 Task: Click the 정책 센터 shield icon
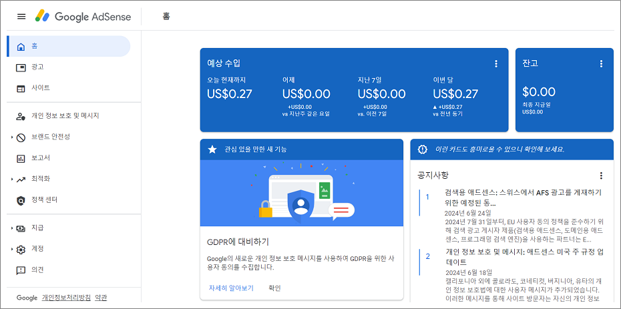point(21,201)
